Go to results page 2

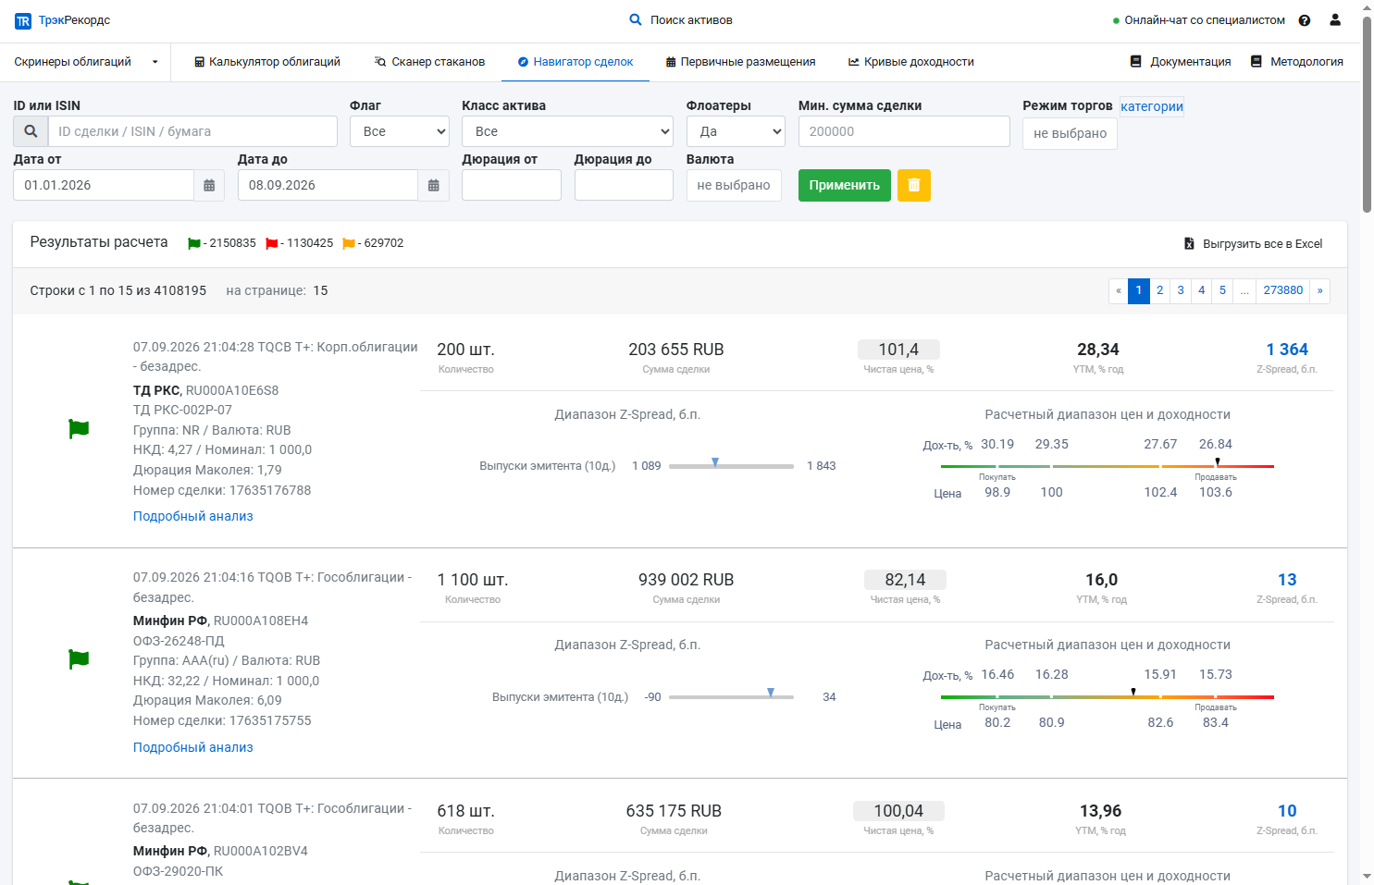pyautogui.click(x=1159, y=290)
